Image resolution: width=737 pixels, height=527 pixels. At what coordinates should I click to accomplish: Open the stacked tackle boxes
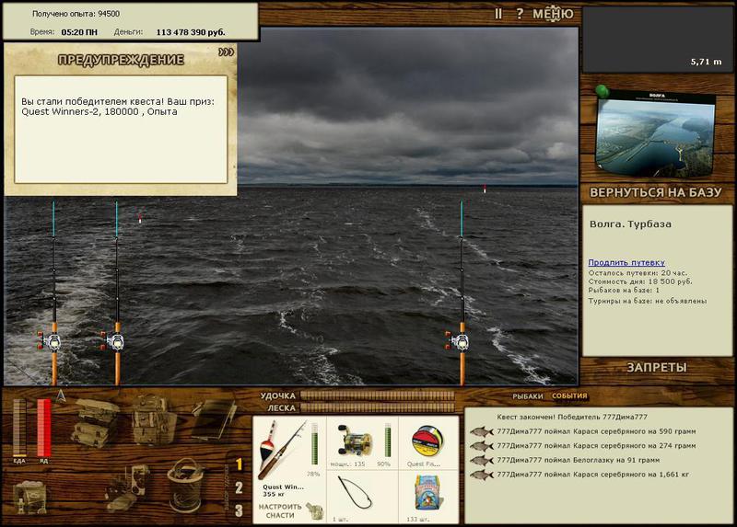pyautogui.click(x=94, y=422)
